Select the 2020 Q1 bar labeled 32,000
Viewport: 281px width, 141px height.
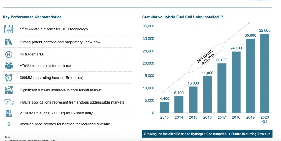point(265,73)
